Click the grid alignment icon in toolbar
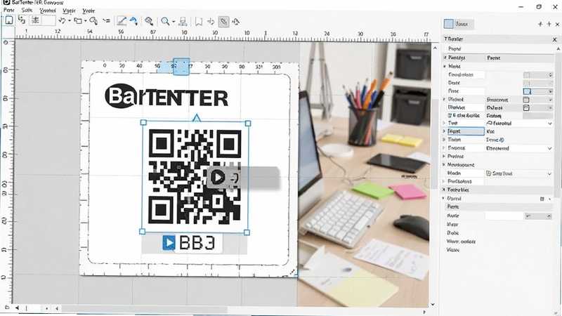Image resolution: width=562 pixels, height=316 pixels. (35, 20)
